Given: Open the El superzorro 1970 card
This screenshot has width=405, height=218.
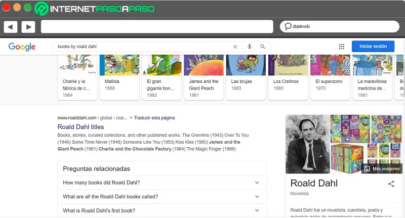Looking at the screenshot, I should point(330,77).
